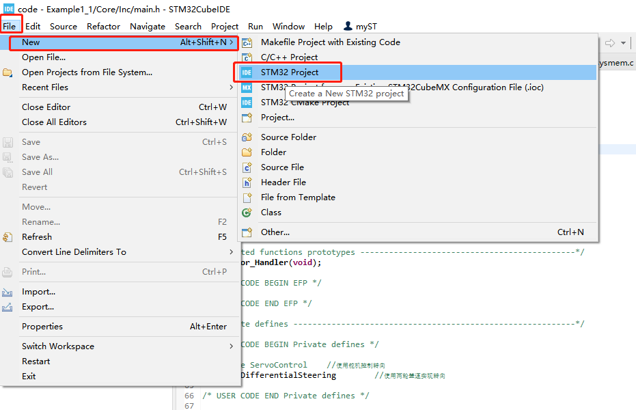Screen dimensions: 636x410
Task: Open forward navigation history dropdown
Action: point(623,43)
